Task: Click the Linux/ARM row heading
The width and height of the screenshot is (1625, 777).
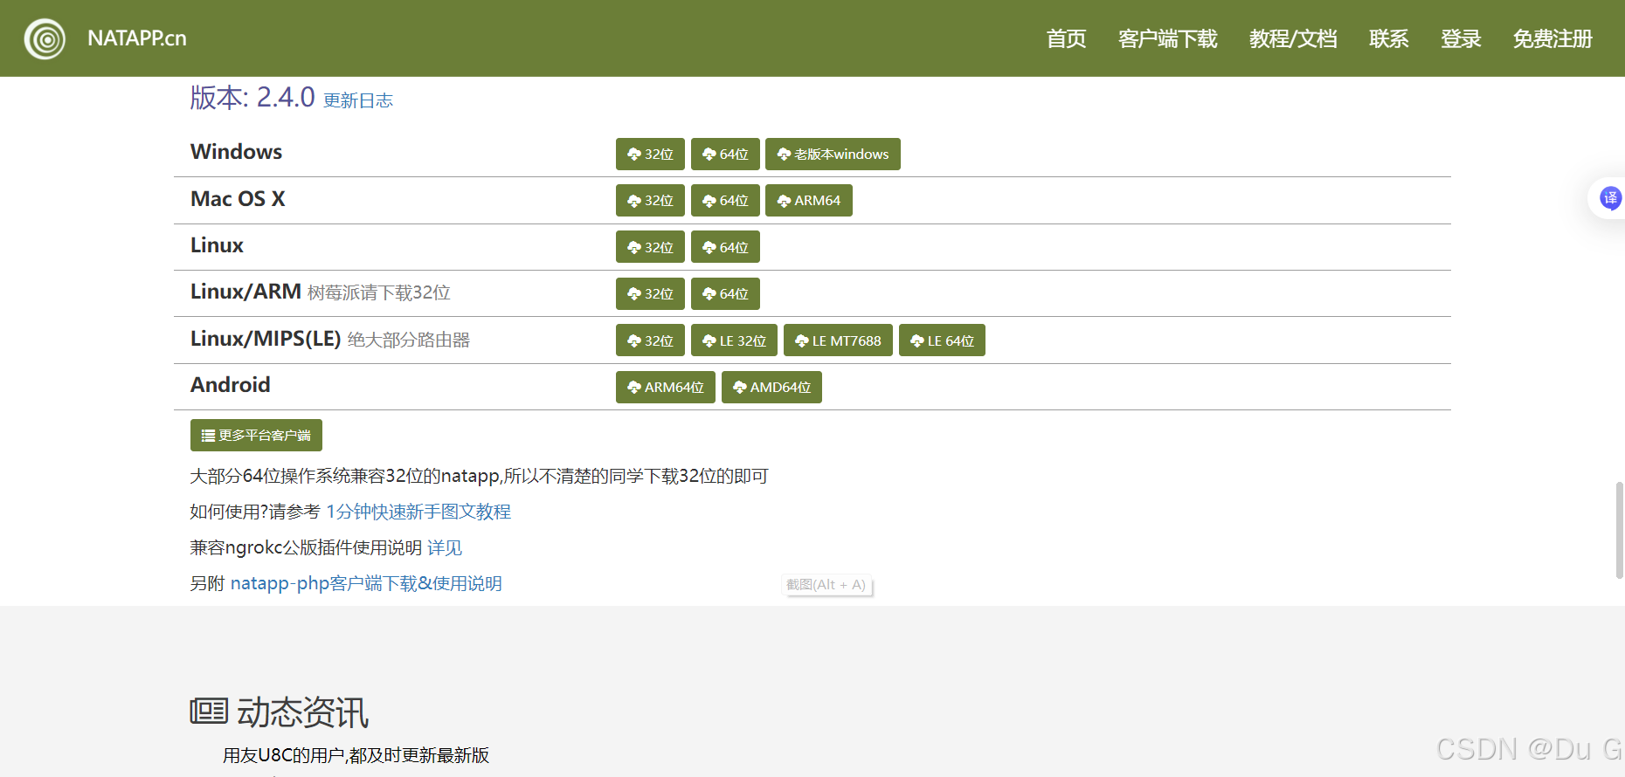Action: (x=245, y=292)
